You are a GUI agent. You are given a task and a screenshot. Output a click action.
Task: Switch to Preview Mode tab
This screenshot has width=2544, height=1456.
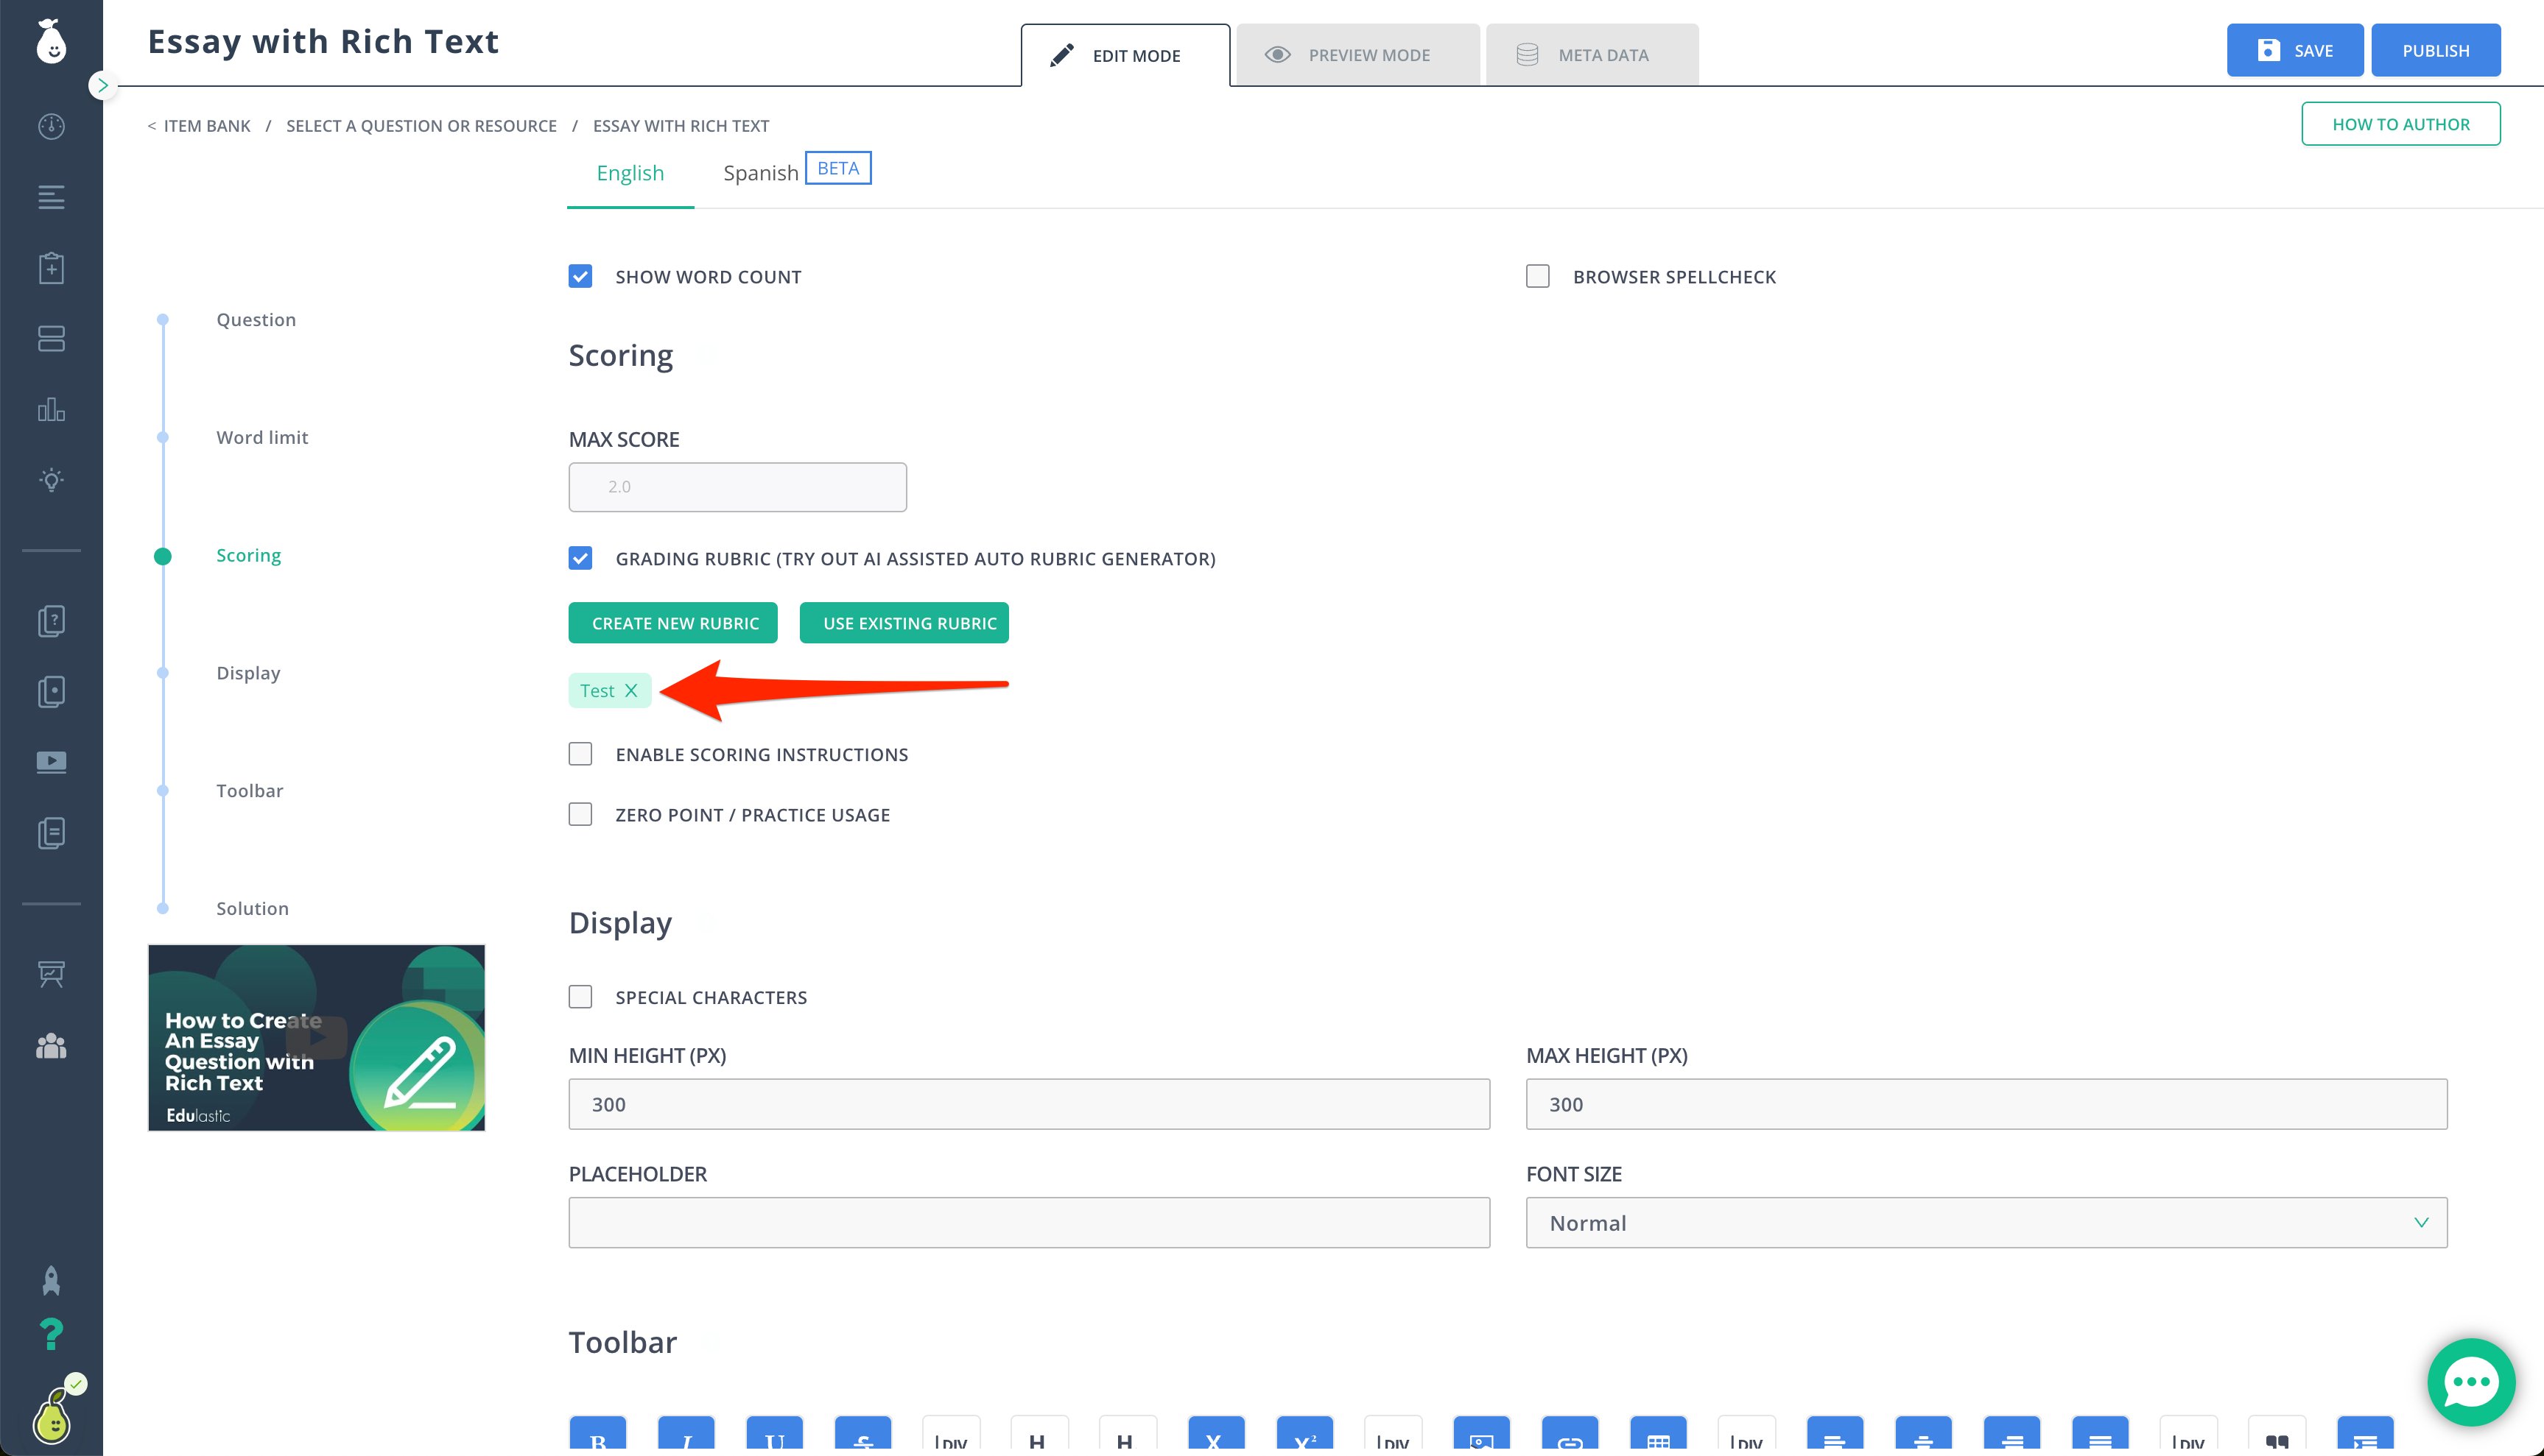(1357, 55)
